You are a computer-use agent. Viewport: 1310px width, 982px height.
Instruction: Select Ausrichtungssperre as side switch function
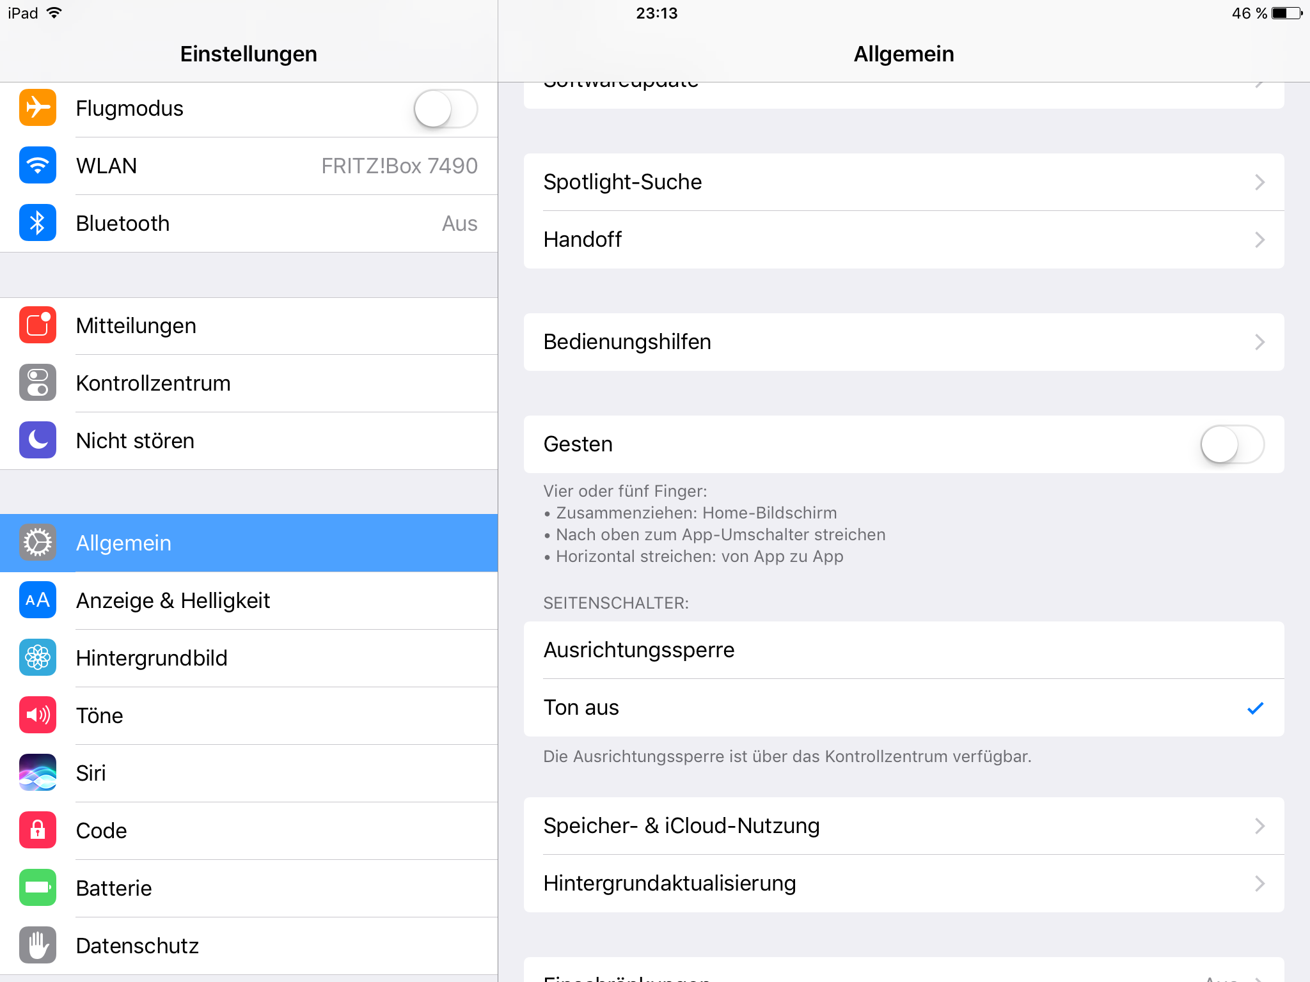(x=904, y=650)
